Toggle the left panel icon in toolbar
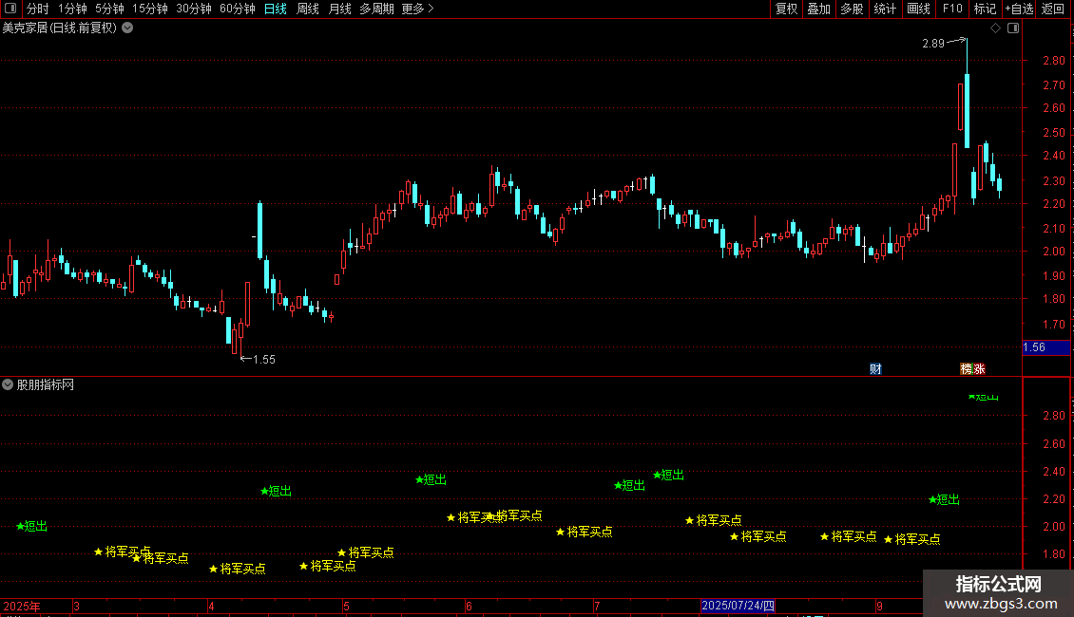 (10, 9)
